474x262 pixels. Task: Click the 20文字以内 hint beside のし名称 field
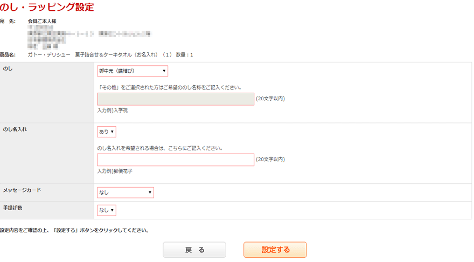point(270,99)
